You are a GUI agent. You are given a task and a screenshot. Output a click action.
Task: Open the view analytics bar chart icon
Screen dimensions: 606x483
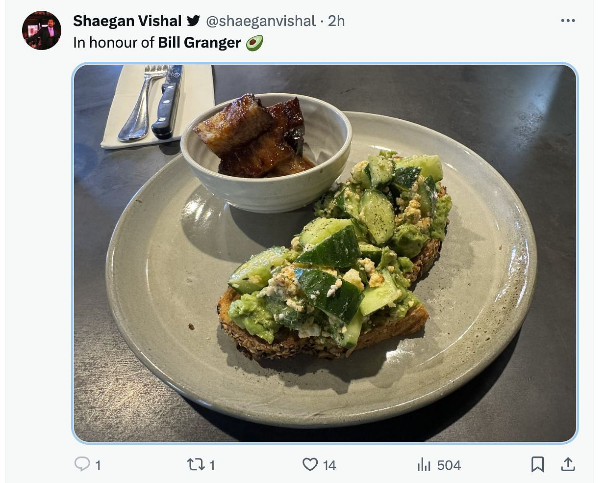[424, 464]
